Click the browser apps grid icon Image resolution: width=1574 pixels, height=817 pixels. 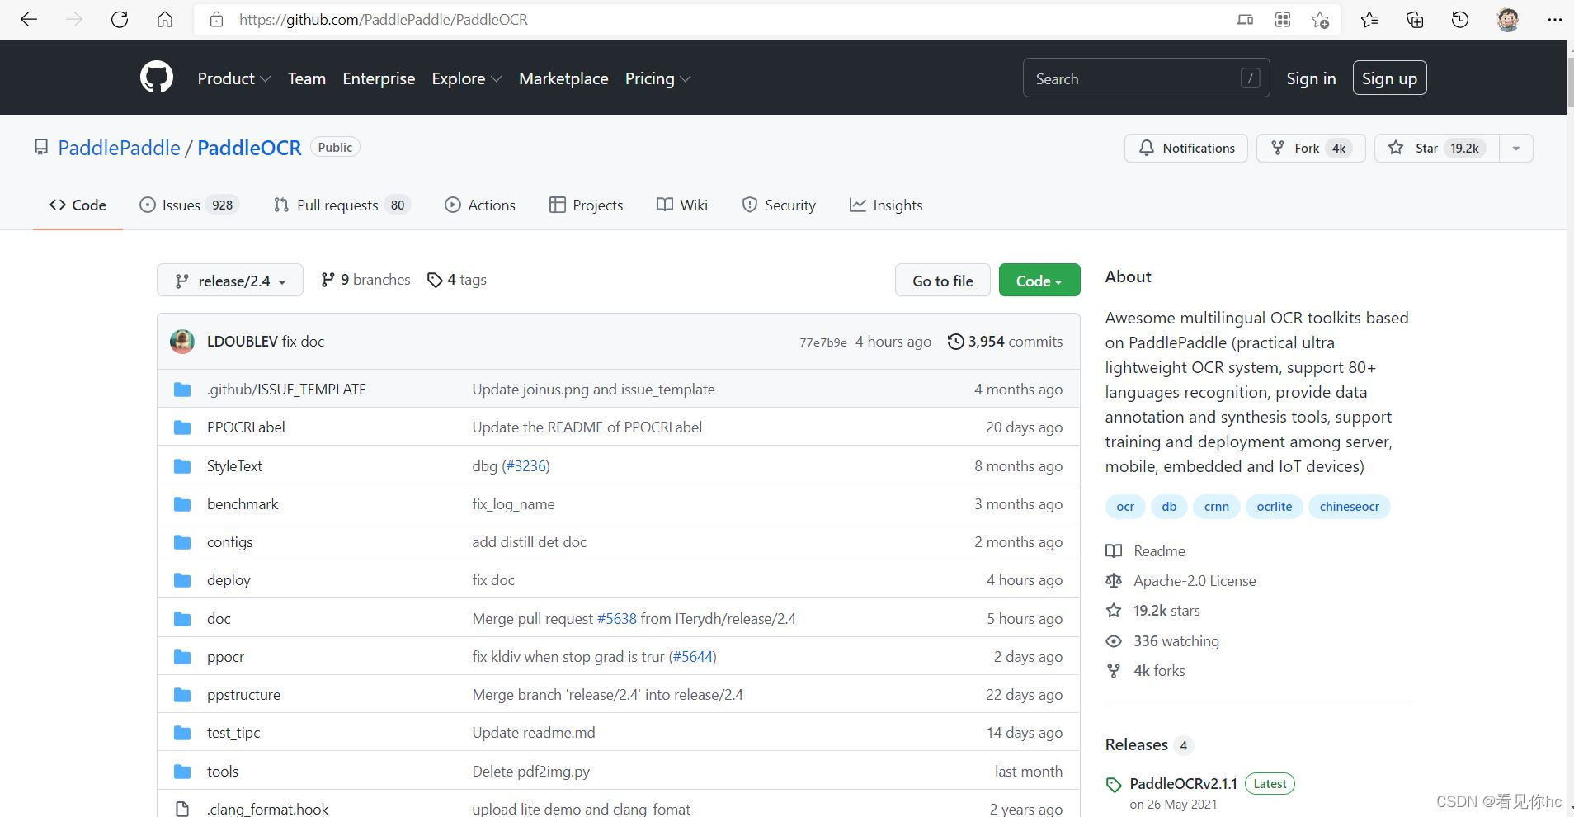pyautogui.click(x=1283, y=20)
